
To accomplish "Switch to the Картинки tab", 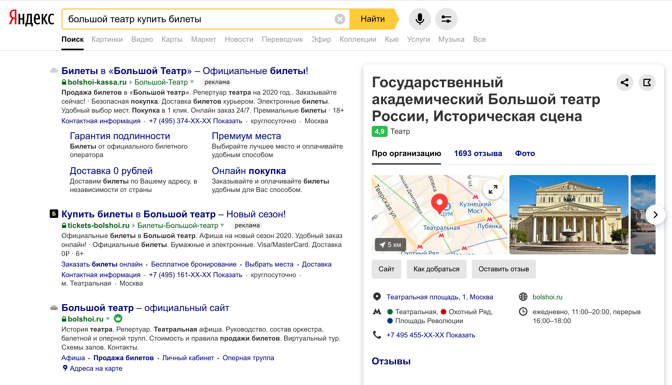I will tap(107, 39).
